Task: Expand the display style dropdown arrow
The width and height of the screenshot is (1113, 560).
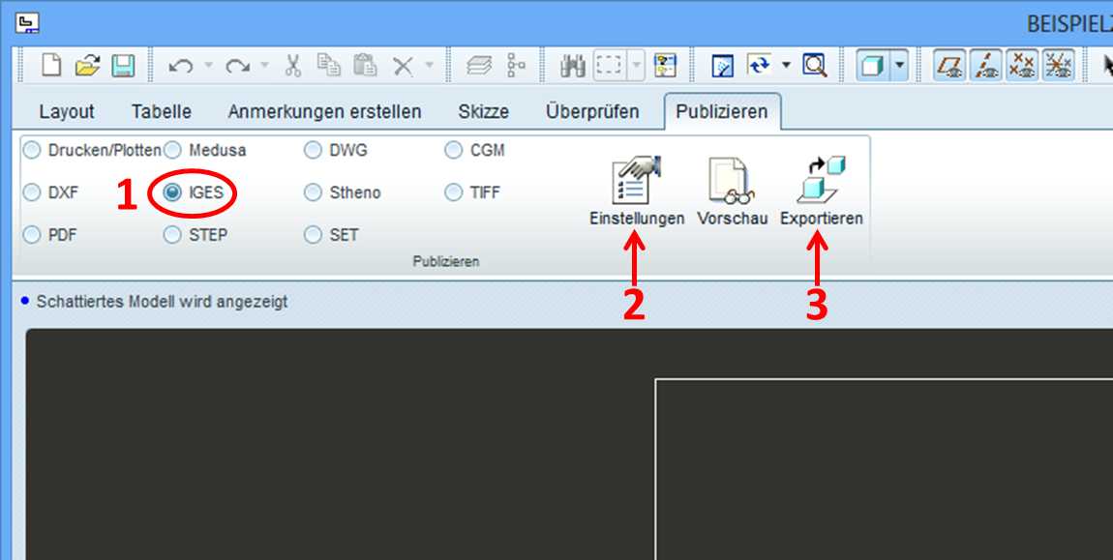Action: [x=900, y=66]
